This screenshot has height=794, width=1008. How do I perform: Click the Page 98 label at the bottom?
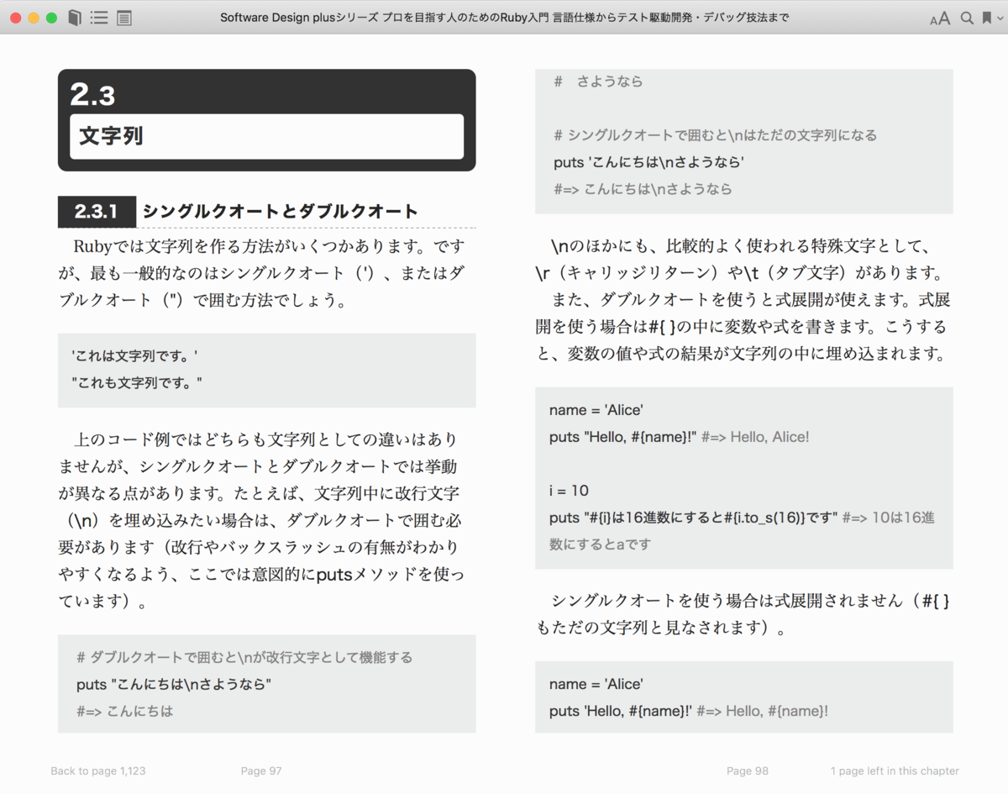point(748,770)
